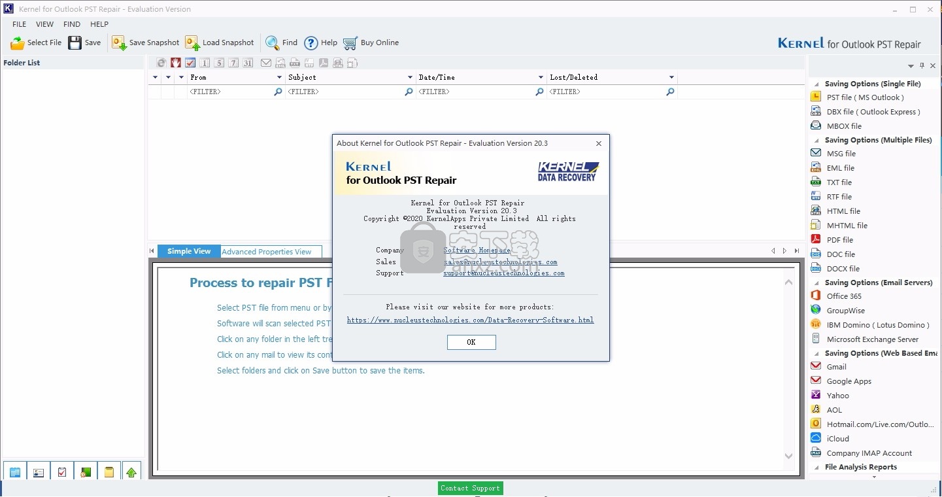The height and width of the screenshot is (497, 942).
Task: Open the Date/Time column dropdown arrow
Action: (x=541, y=77)
